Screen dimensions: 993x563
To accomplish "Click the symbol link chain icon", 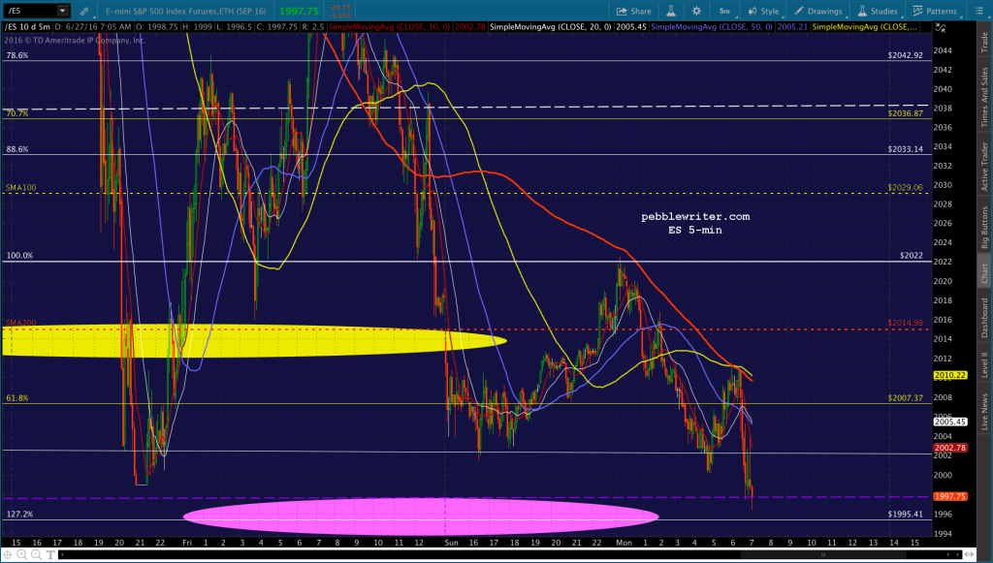I will pos(84,11).
